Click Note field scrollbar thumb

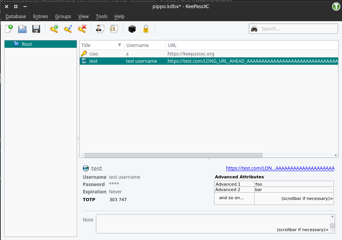point(332,226)
